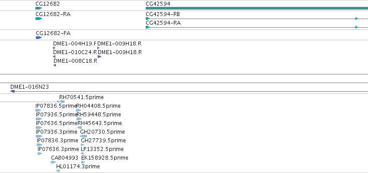The image size is (368, 173).
Task: Select the RH70541.5prime EST arrow
Action: [x=62, y=102]
